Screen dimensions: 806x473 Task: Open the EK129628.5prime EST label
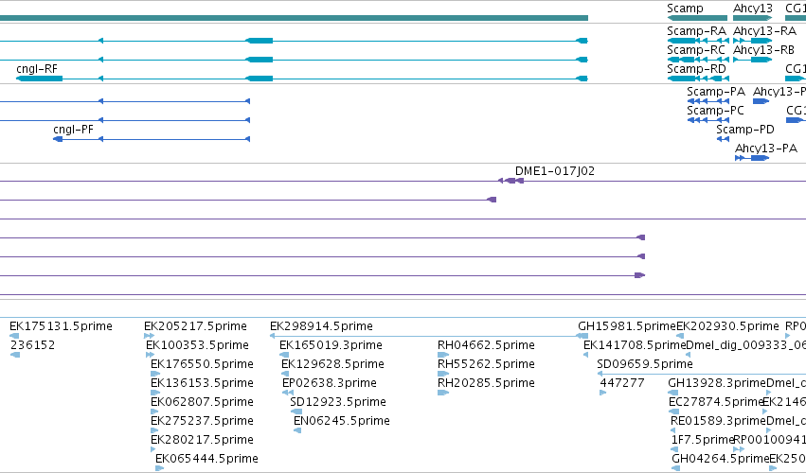(332, 364)
